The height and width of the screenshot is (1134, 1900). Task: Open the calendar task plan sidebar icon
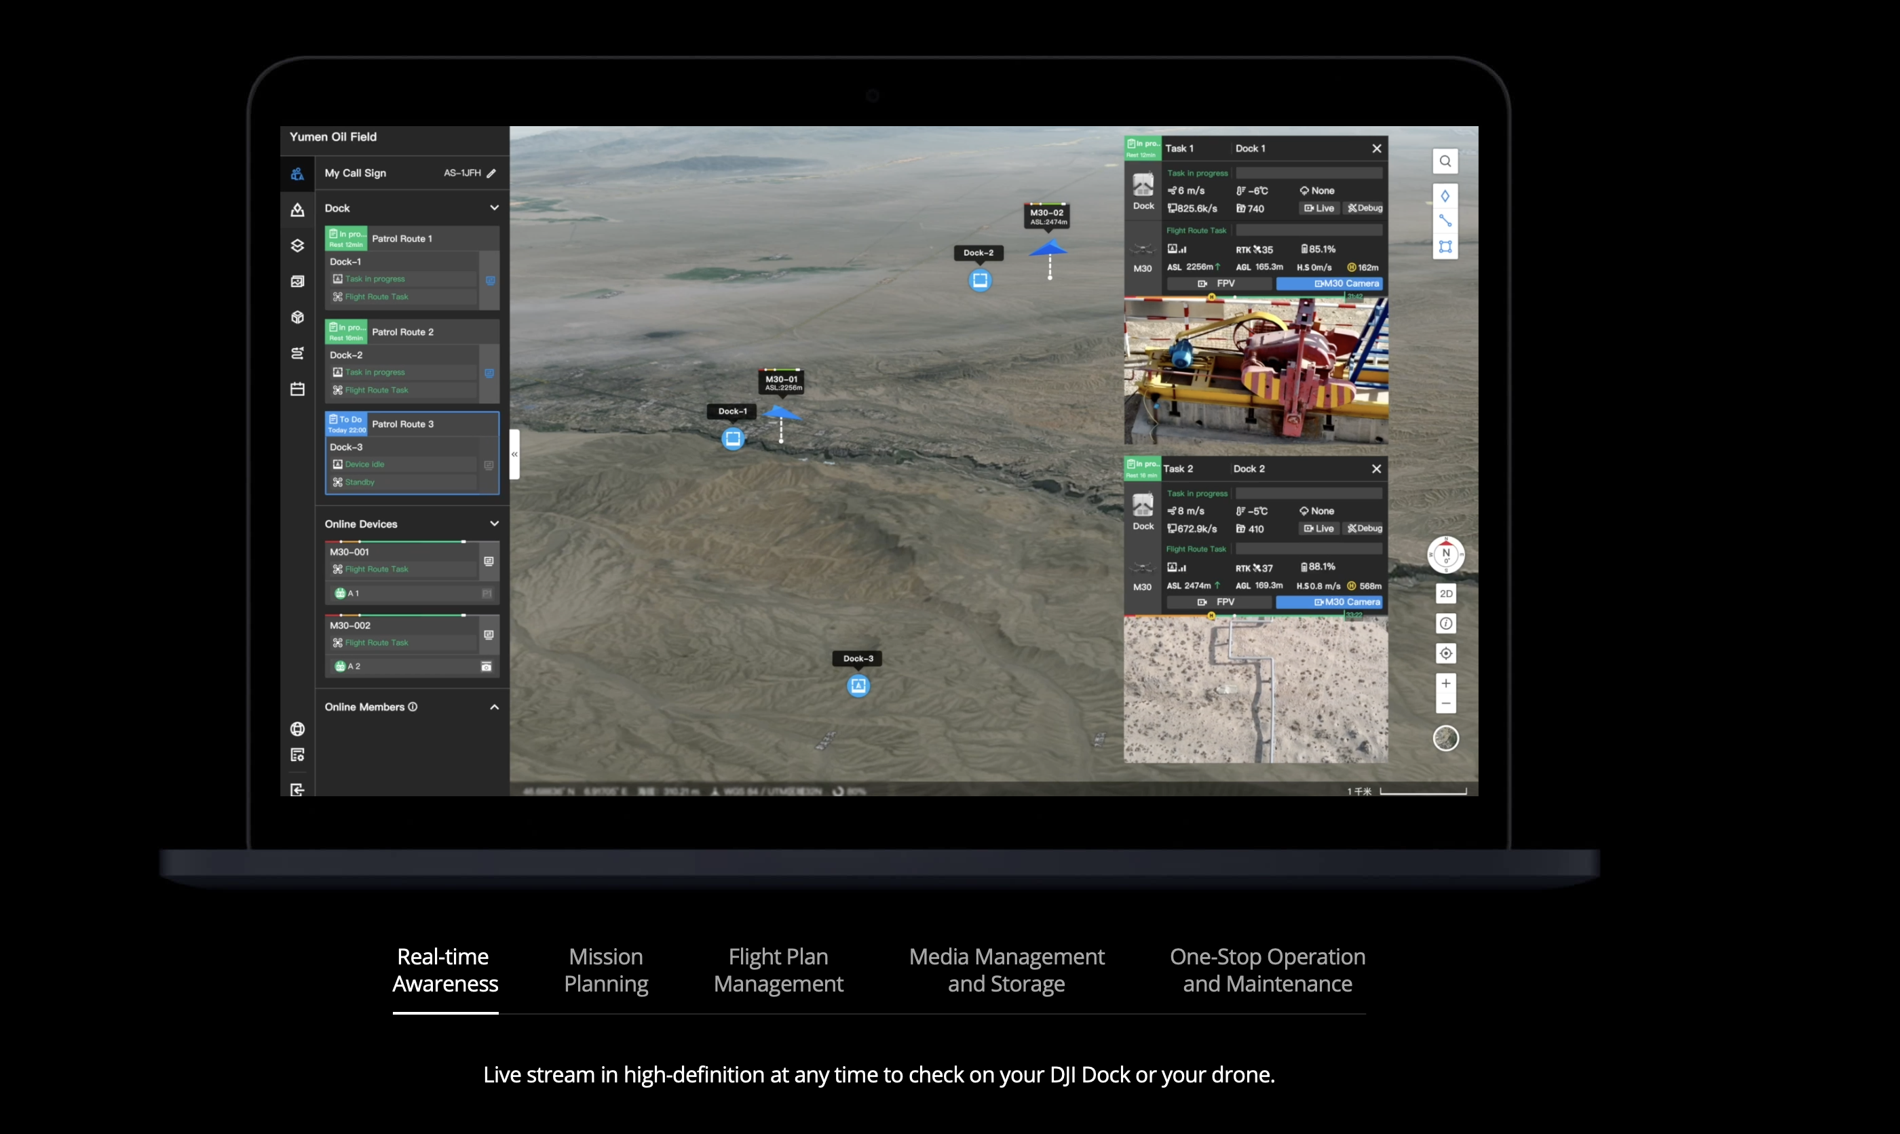[297, 389]
